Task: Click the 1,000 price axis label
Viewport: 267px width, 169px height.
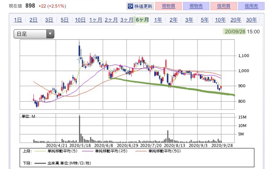Action: click(243, 71)
